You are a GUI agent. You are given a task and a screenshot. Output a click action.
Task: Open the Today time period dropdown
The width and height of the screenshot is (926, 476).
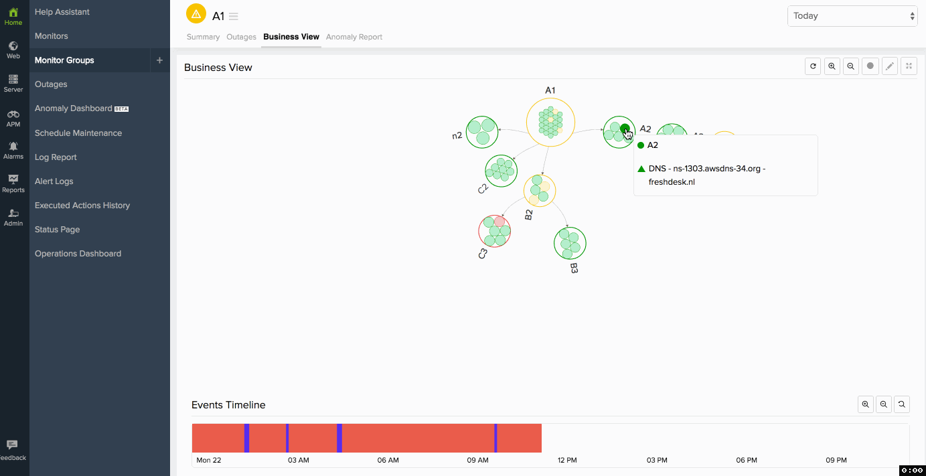pos(852,16)
